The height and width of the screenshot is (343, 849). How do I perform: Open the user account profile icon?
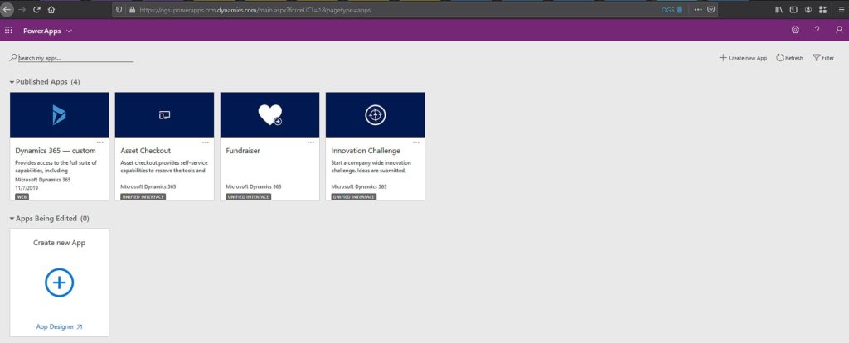(839, 30)
